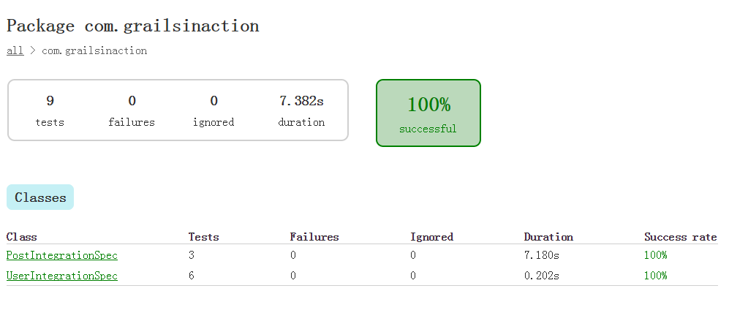Click the 0.202s duration for UserIntegrationSpec
This screenshot has height=332, width=729.
(542, 276)
